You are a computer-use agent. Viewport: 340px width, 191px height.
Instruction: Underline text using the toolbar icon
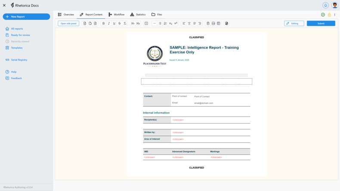coord(114,23)
